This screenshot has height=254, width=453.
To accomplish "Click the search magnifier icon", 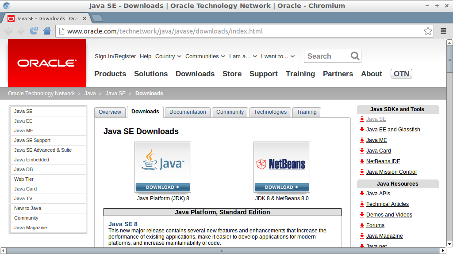I will (x=355, y=56).
